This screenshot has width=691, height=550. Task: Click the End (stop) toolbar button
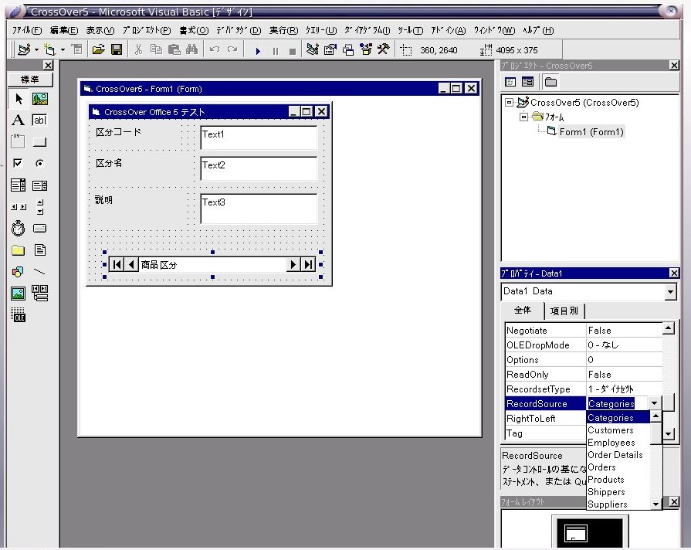click(x=292, y=51)
